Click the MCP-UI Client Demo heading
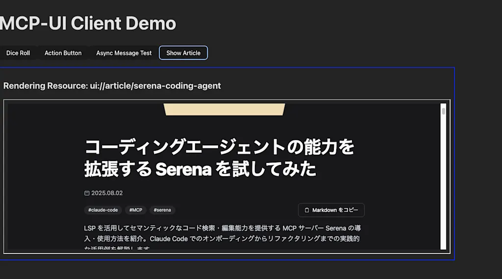The image size is (502, 279). pyautogui.click(x=88, y=23)
